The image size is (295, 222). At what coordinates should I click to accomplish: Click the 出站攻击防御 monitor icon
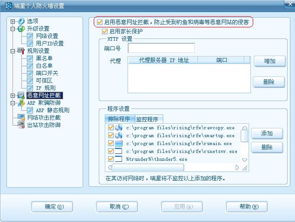[21, 125]
